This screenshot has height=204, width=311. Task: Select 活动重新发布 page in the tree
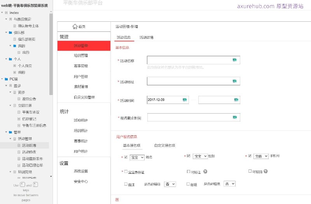pos(33,159)
